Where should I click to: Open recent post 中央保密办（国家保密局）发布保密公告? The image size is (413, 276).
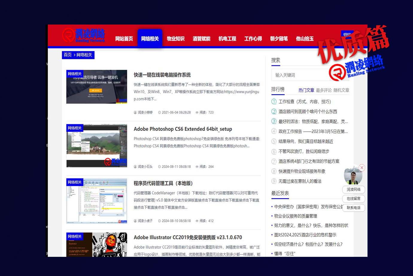pyautogui.click(x=309, y=207)
